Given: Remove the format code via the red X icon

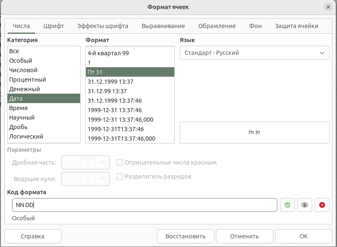Looking at the screenshot, I should coord(322,205).
